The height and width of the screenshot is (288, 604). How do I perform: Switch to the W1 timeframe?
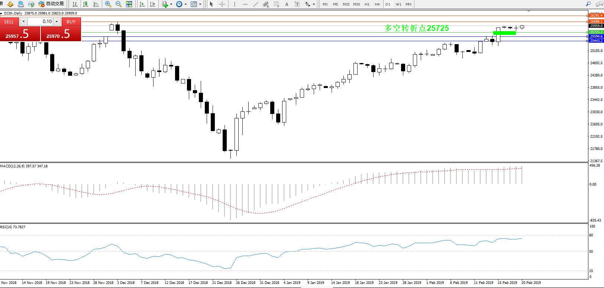[398, 4]
